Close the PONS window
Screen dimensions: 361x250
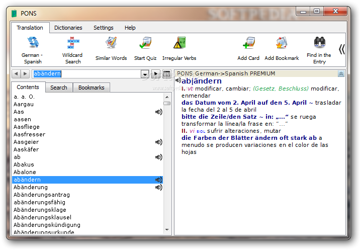335,11
